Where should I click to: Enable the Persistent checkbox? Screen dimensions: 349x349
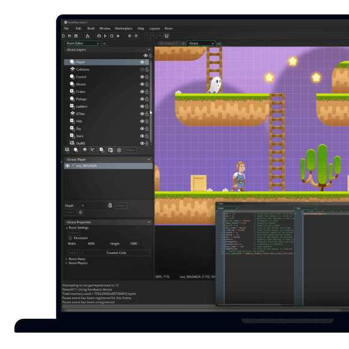70,238
